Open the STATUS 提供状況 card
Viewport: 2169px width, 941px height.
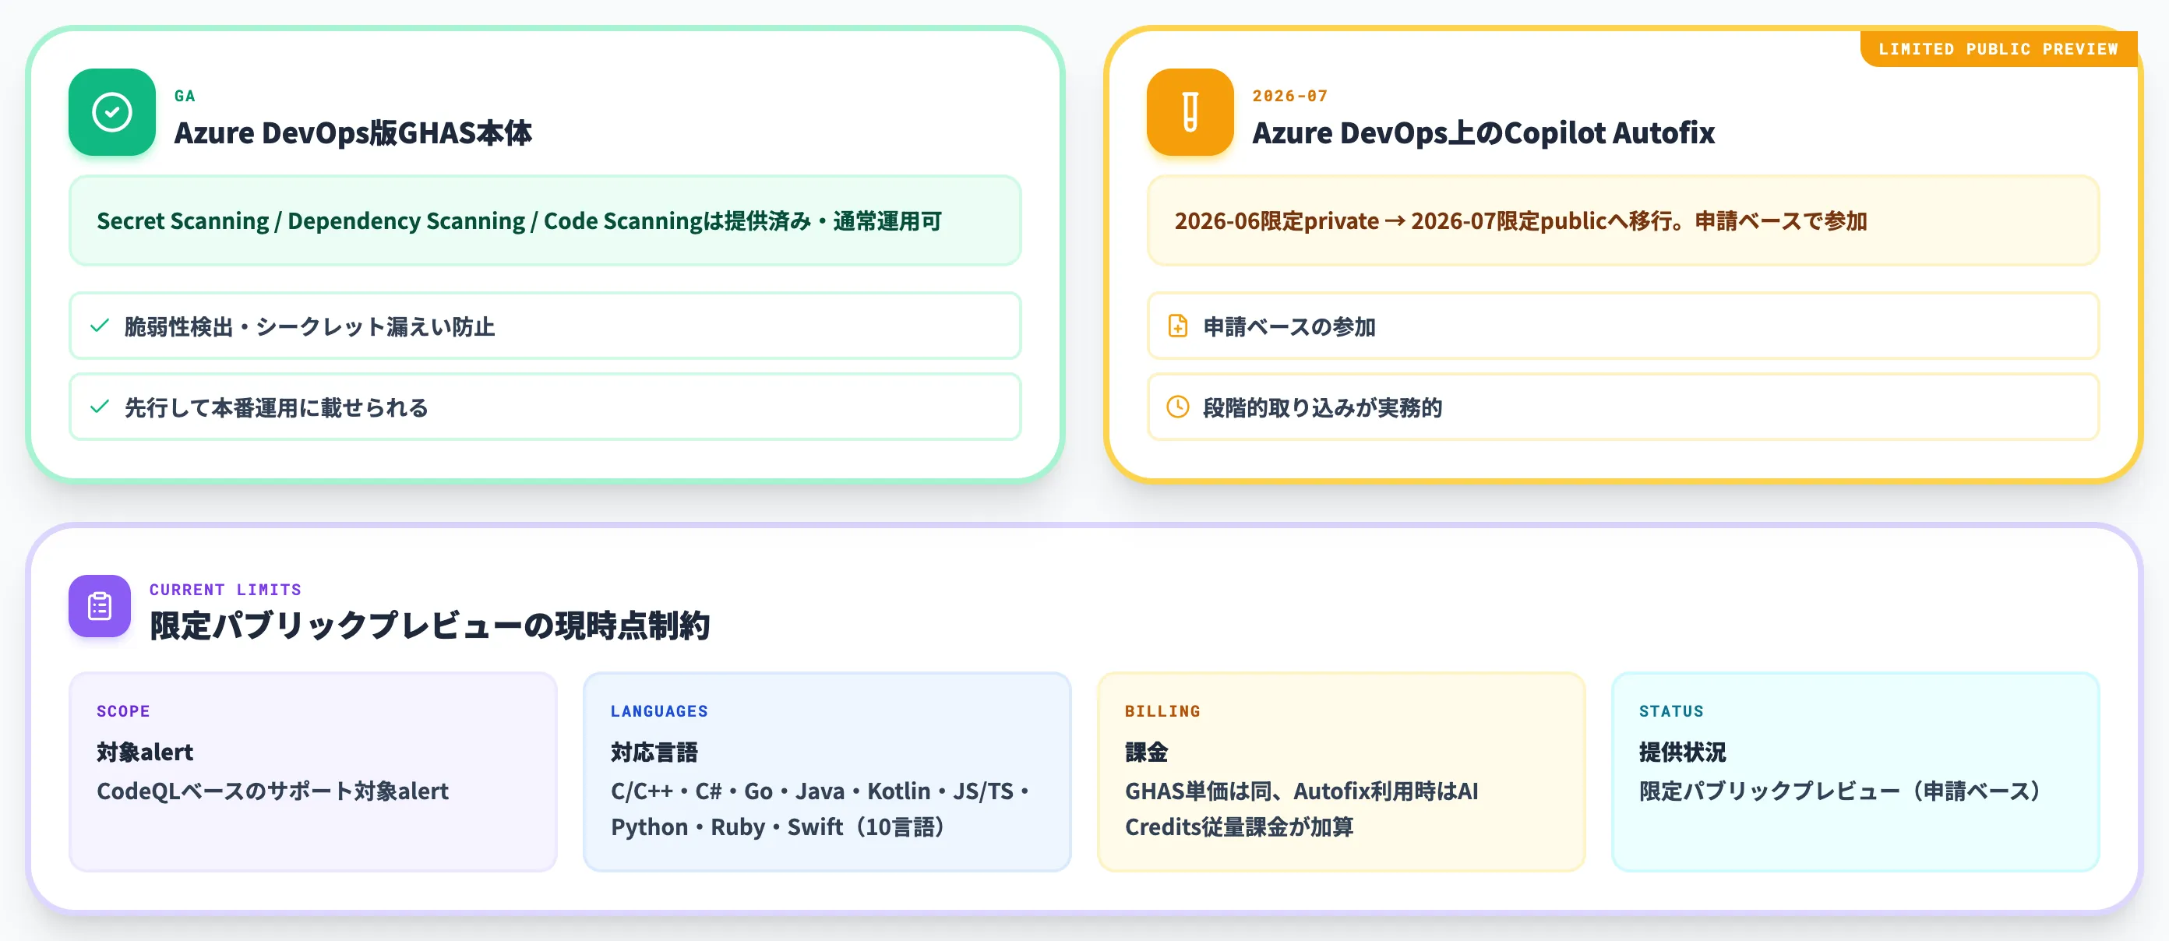click(x=1856, y=772)
